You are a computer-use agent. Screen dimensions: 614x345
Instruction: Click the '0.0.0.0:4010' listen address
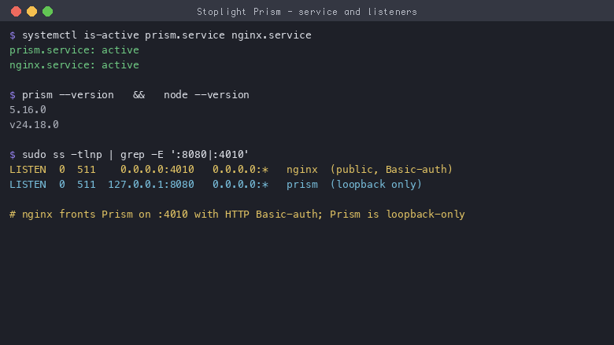pyautogui.click(x=157, y=170)
